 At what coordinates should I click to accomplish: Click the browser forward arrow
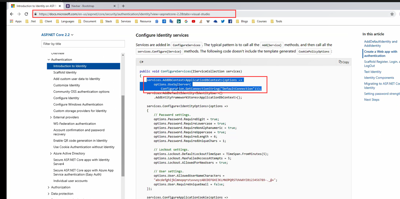[x=19, y=14]
